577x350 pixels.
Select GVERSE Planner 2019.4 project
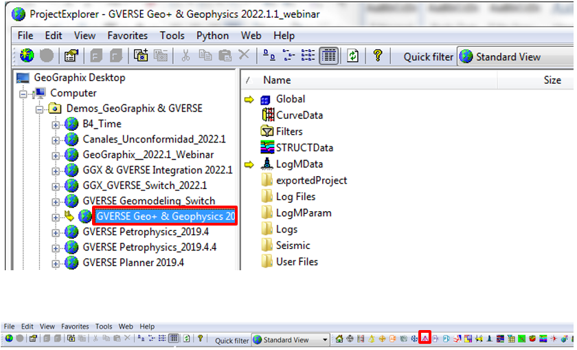[x=133, y=263]
